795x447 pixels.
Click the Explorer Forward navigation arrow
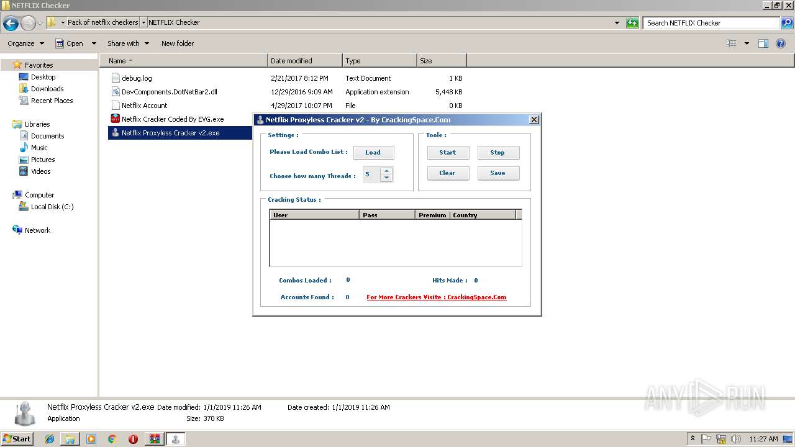[x=28, y=24]
